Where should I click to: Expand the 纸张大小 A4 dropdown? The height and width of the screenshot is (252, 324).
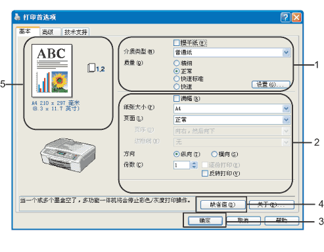(x=232, y=108)
